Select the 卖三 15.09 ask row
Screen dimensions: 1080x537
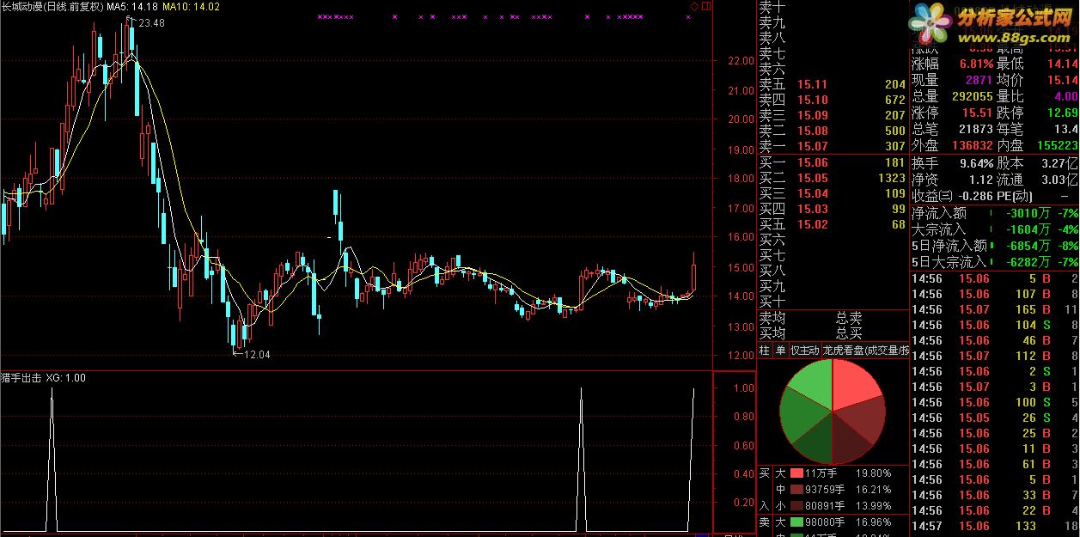pyautogui.click(x=833, y=115)
